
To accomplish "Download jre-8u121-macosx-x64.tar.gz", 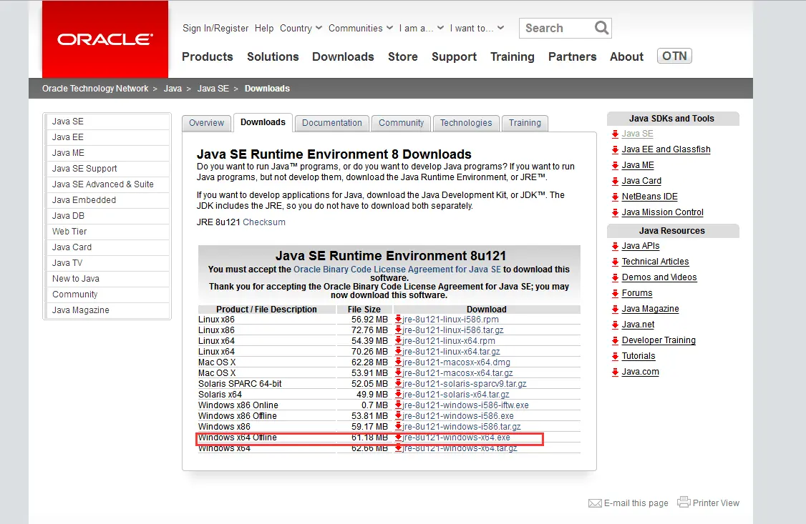I will click(x=457, y=373).
